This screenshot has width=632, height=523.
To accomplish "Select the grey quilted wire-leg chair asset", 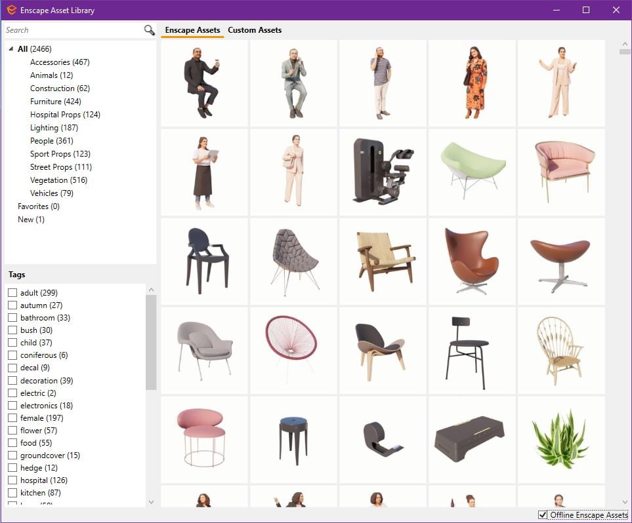I will click(x=293, y=261).
